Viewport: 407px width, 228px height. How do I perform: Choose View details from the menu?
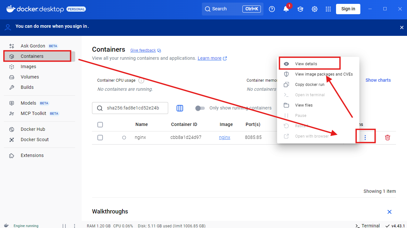click(x=318, y=64)
